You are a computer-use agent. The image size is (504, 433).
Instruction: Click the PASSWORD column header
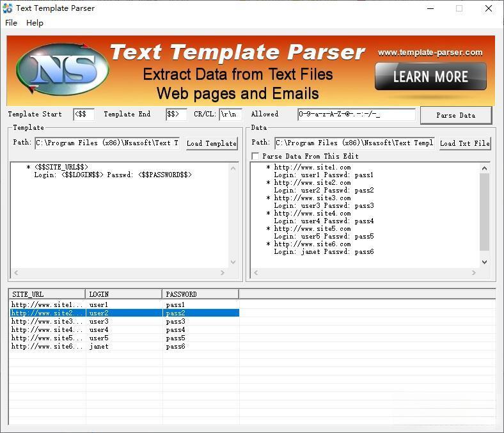coord(201,294)
